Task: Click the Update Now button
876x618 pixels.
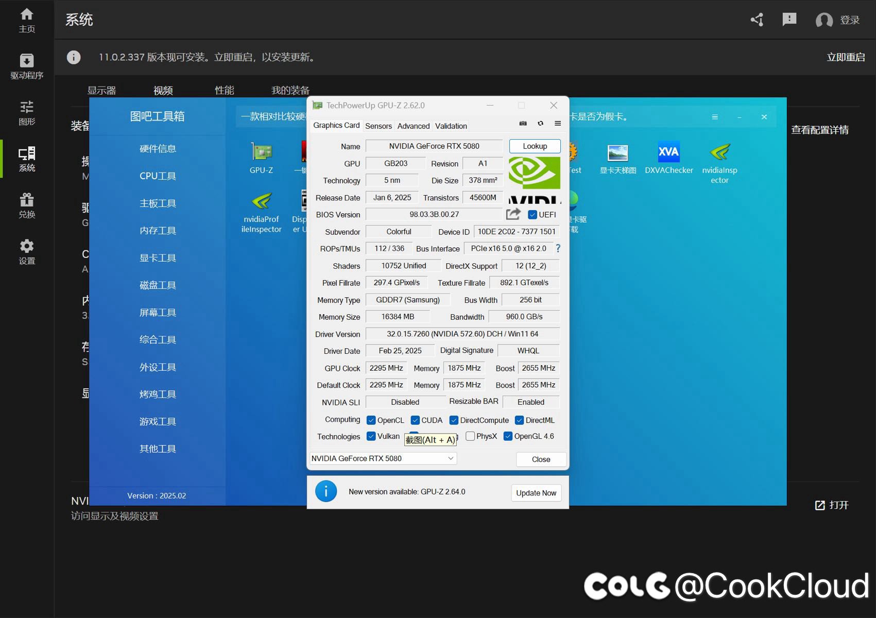Action: click(536, 493)
